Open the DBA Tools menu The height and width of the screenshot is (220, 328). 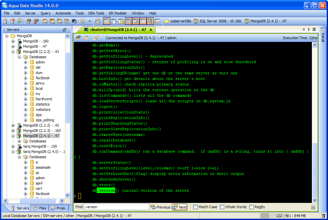(x=96, y=13)
